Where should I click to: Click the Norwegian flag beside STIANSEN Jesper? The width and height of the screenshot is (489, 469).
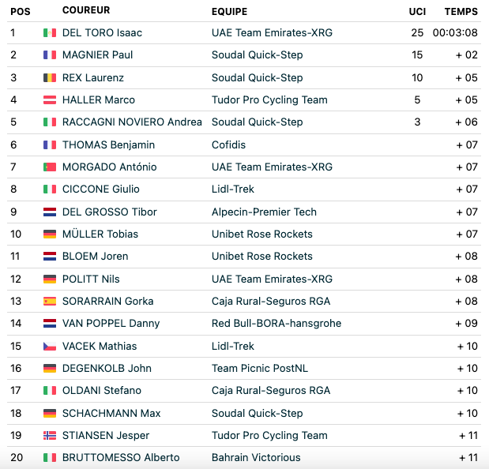(x=50, y=435)
